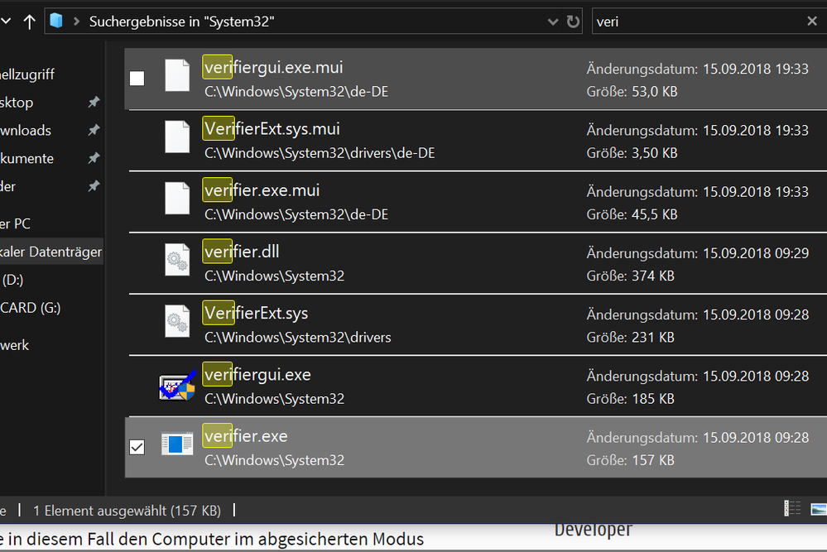Screen dimensions: 827x552
Task: Select the verifier.dll gear icon
Action: (x=178, y=262)
